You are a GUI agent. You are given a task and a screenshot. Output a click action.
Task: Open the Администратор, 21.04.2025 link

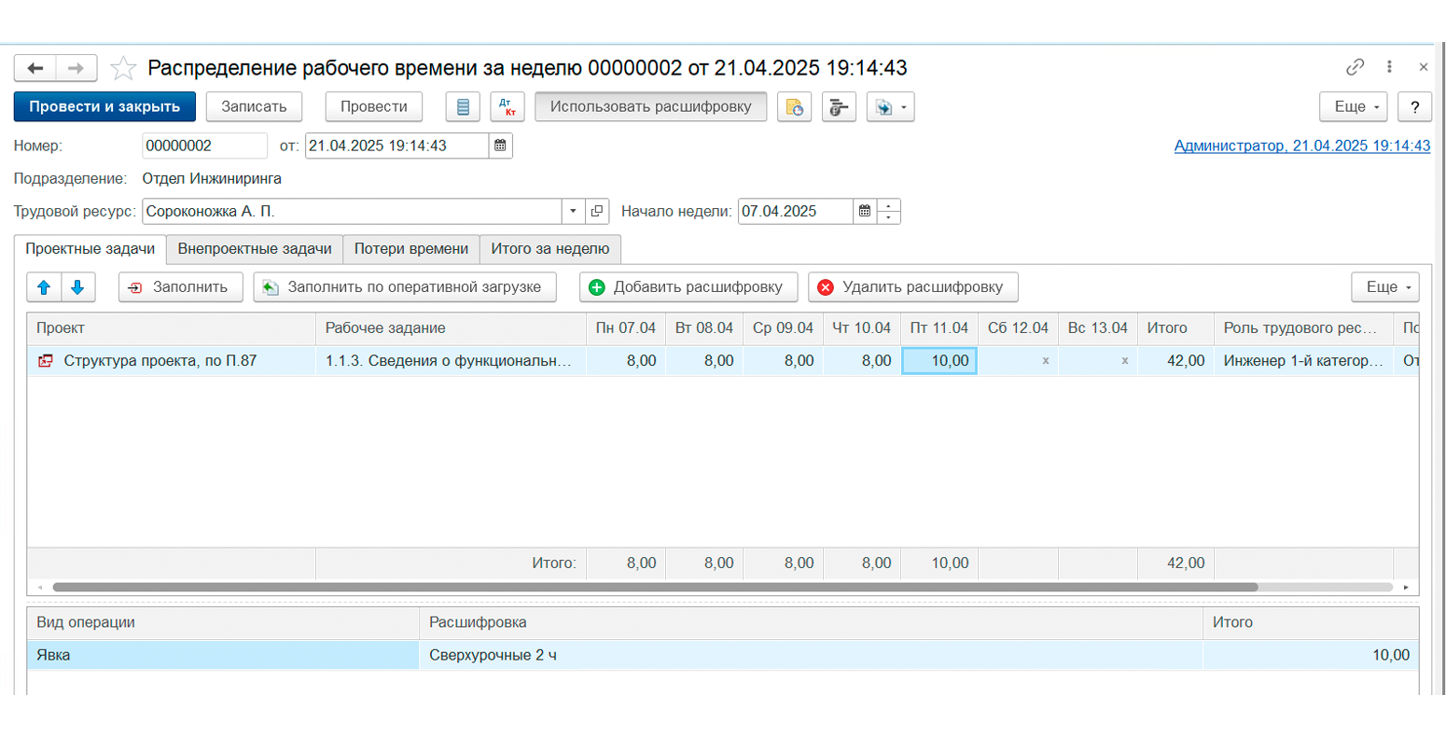[1302, 146]
